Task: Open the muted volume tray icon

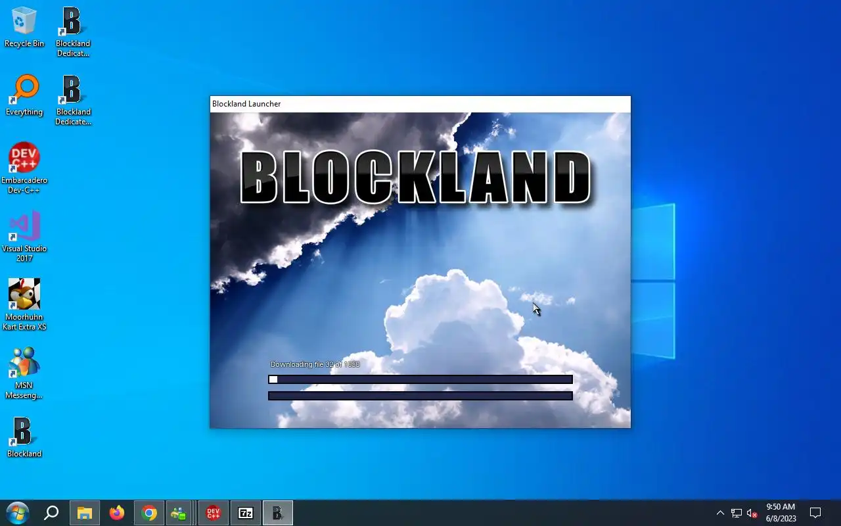Action: [752, 513]
